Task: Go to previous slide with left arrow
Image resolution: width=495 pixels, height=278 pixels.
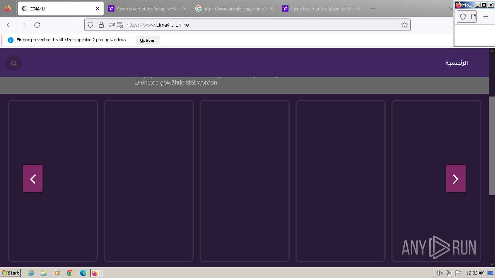Action: (33, 178)
